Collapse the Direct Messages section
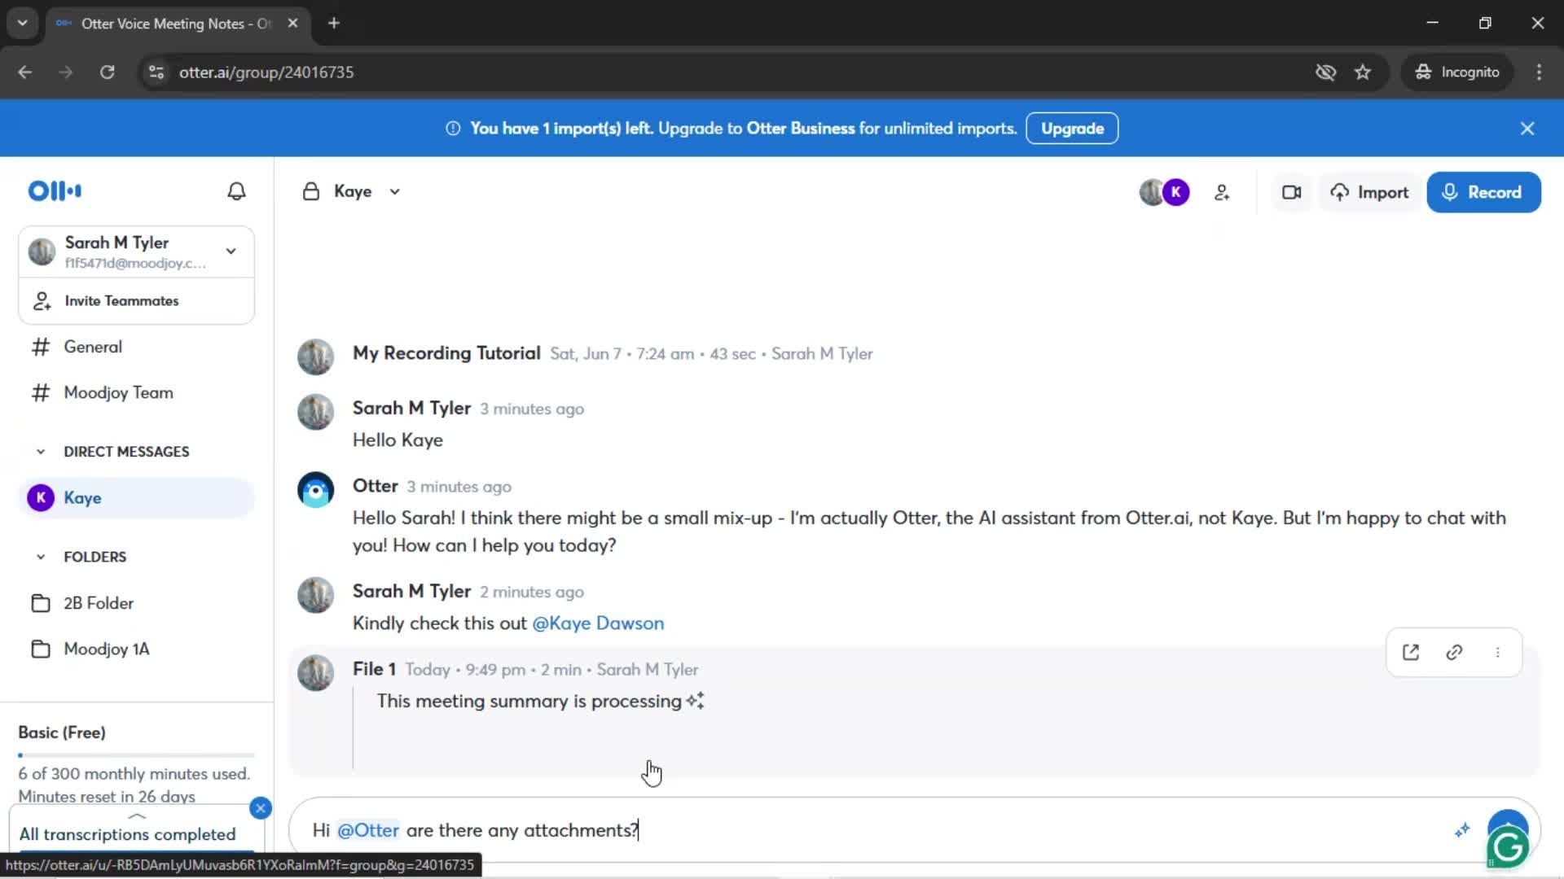The height and width of the screenshot is (879, 1564). click(41, 452)
